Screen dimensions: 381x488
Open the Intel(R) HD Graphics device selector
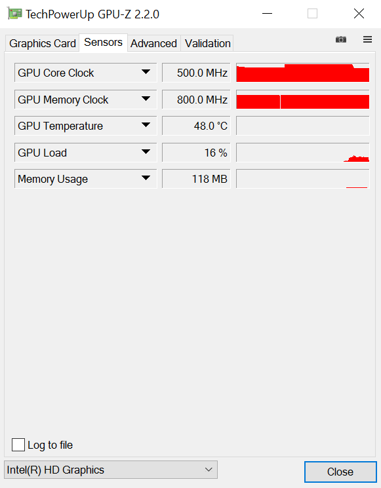(111, 470)
